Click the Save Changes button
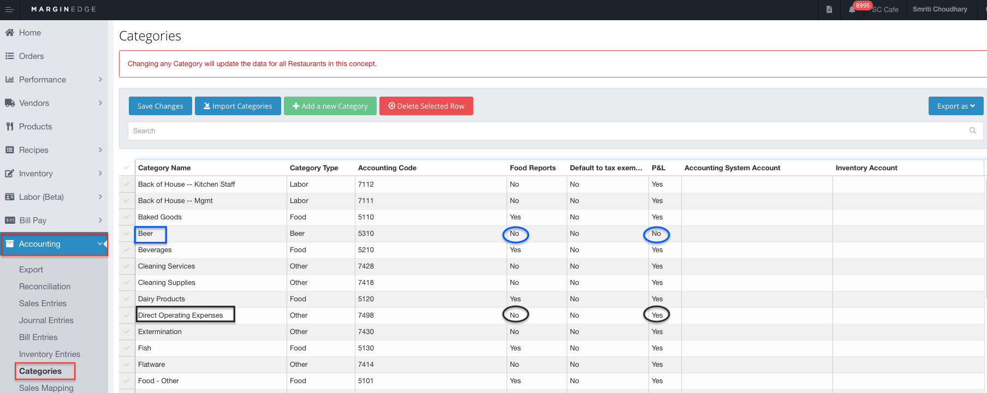Screen dimensions: 987x393 coord(160,106)
